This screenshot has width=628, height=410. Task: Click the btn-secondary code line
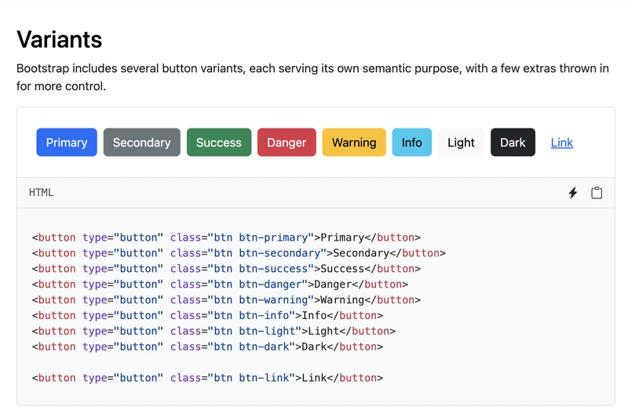[x=239, y=253]
